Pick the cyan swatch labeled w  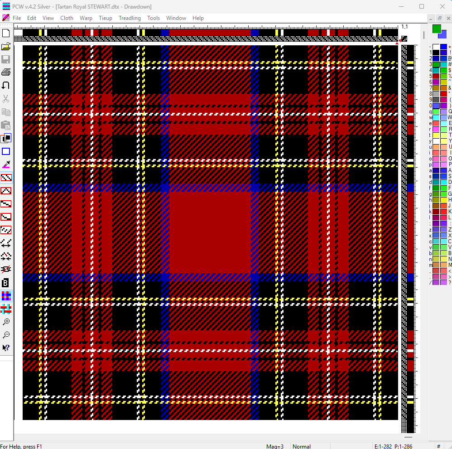coord(436,117)
